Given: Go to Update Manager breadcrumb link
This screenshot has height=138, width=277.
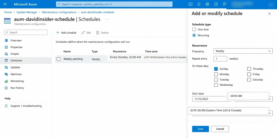Looking at the screenshot, I should [27, 12].
